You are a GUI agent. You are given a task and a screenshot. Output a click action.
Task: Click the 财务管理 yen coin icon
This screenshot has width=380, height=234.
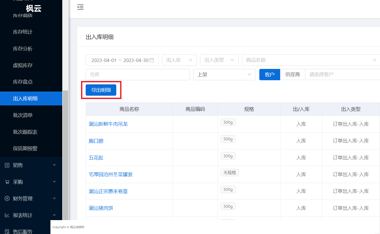pos(7,199)
